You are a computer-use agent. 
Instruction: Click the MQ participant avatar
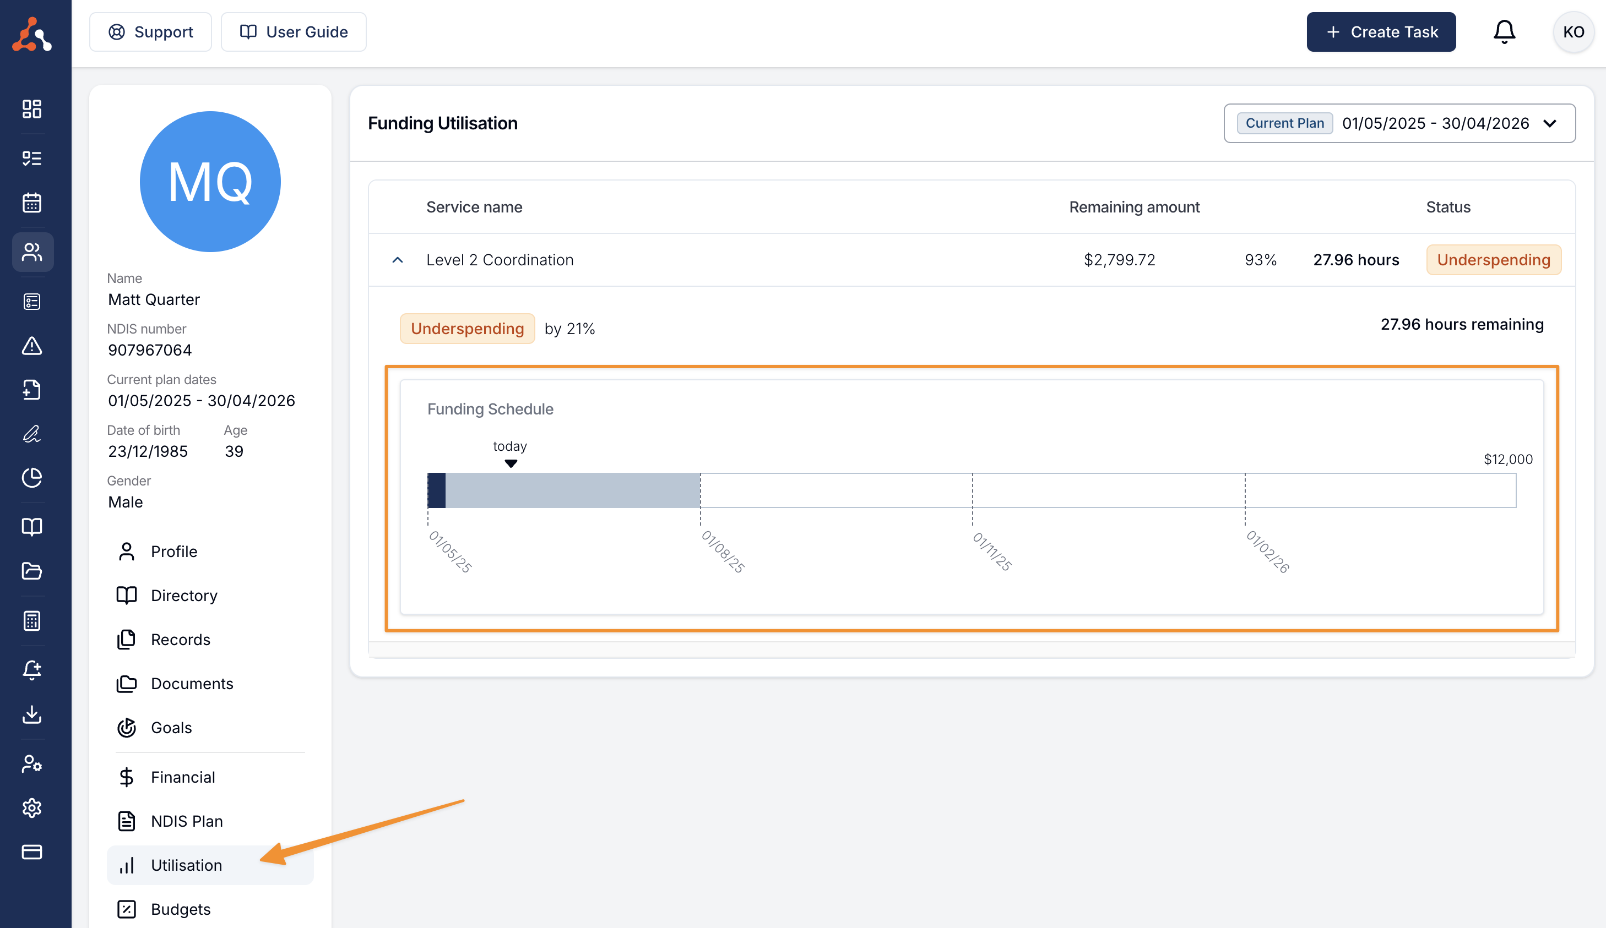click(210, 182)
